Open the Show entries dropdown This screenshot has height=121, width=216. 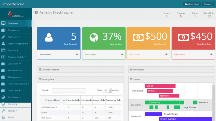[x=107, y=90]
